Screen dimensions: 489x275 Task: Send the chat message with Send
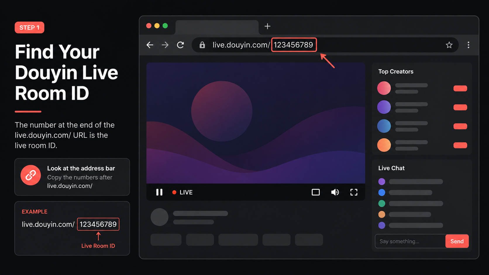457,241
